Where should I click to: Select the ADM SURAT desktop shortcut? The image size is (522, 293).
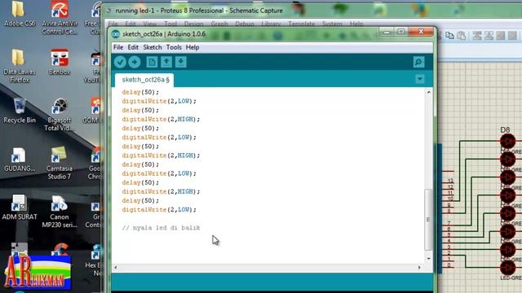pos(20,208)
